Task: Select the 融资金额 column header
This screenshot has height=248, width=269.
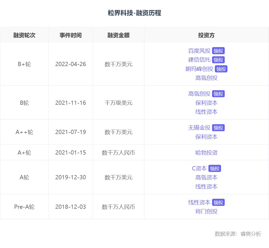Action: pyautogui.click(x=118, y=35)
